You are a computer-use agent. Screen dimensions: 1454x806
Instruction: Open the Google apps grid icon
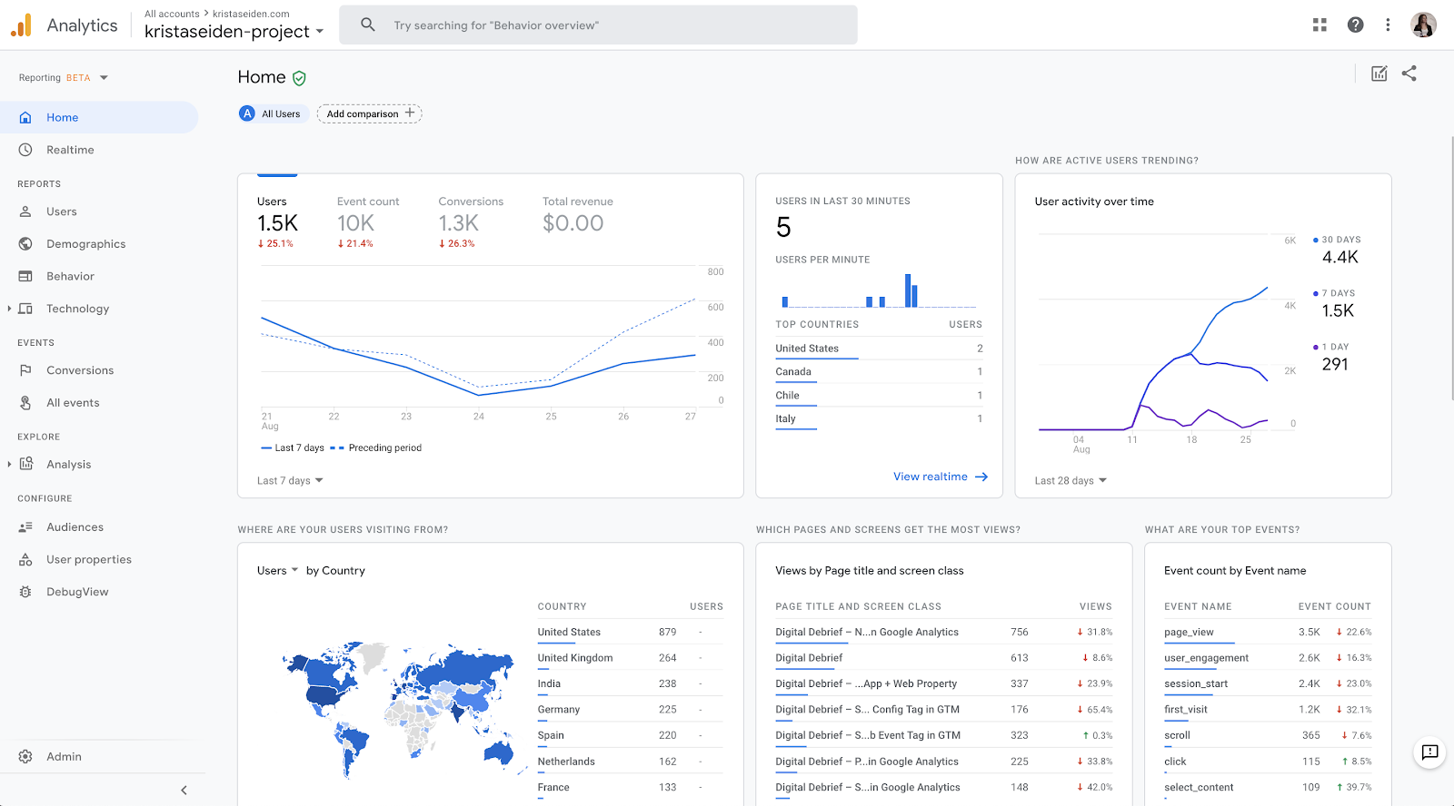[1320, 25]
